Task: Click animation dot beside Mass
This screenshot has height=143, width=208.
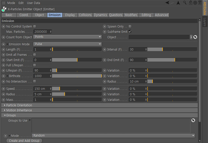Action: pyautogui.click(x=4, y=100)
